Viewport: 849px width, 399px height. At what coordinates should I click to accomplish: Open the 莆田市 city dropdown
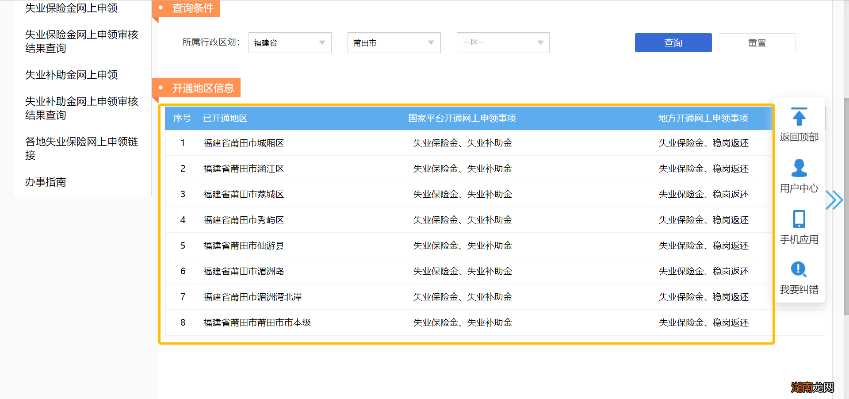tap(393, 42)
